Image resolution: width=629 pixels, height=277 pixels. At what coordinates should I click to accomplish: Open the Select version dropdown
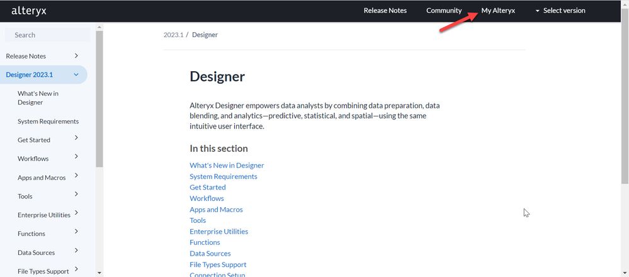tap(560, 11)
